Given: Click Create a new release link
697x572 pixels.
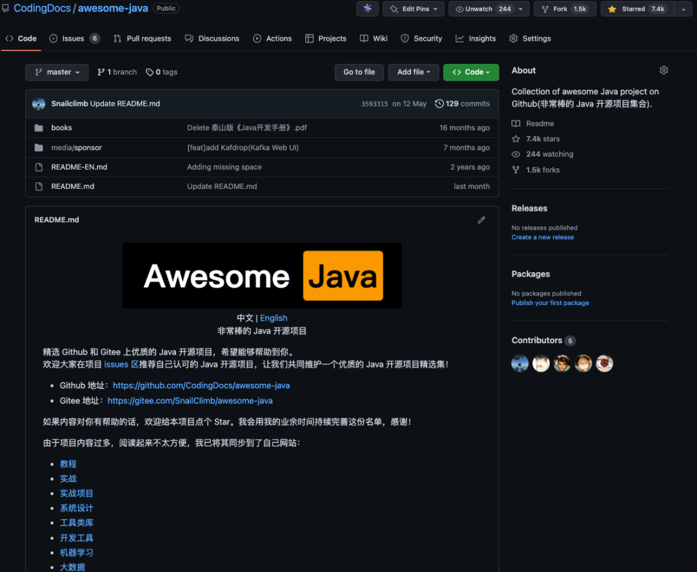Looking at the screenshot, I should point(543,237).
